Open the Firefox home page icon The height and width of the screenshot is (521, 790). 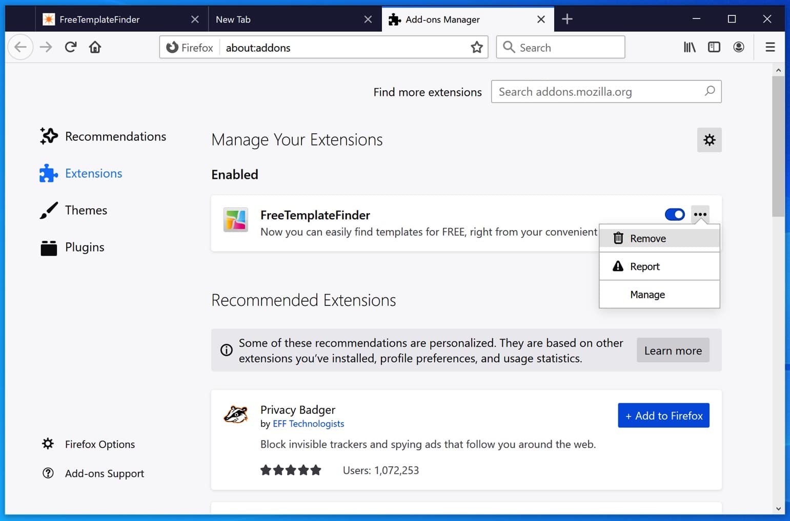click(x=95, y=47)
